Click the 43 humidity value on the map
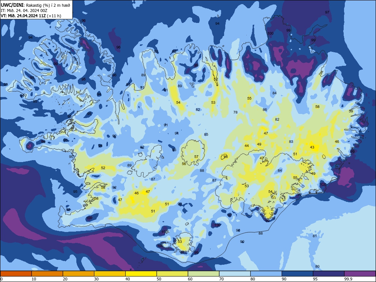Screen dimensions: 376x282 [312, 147]
